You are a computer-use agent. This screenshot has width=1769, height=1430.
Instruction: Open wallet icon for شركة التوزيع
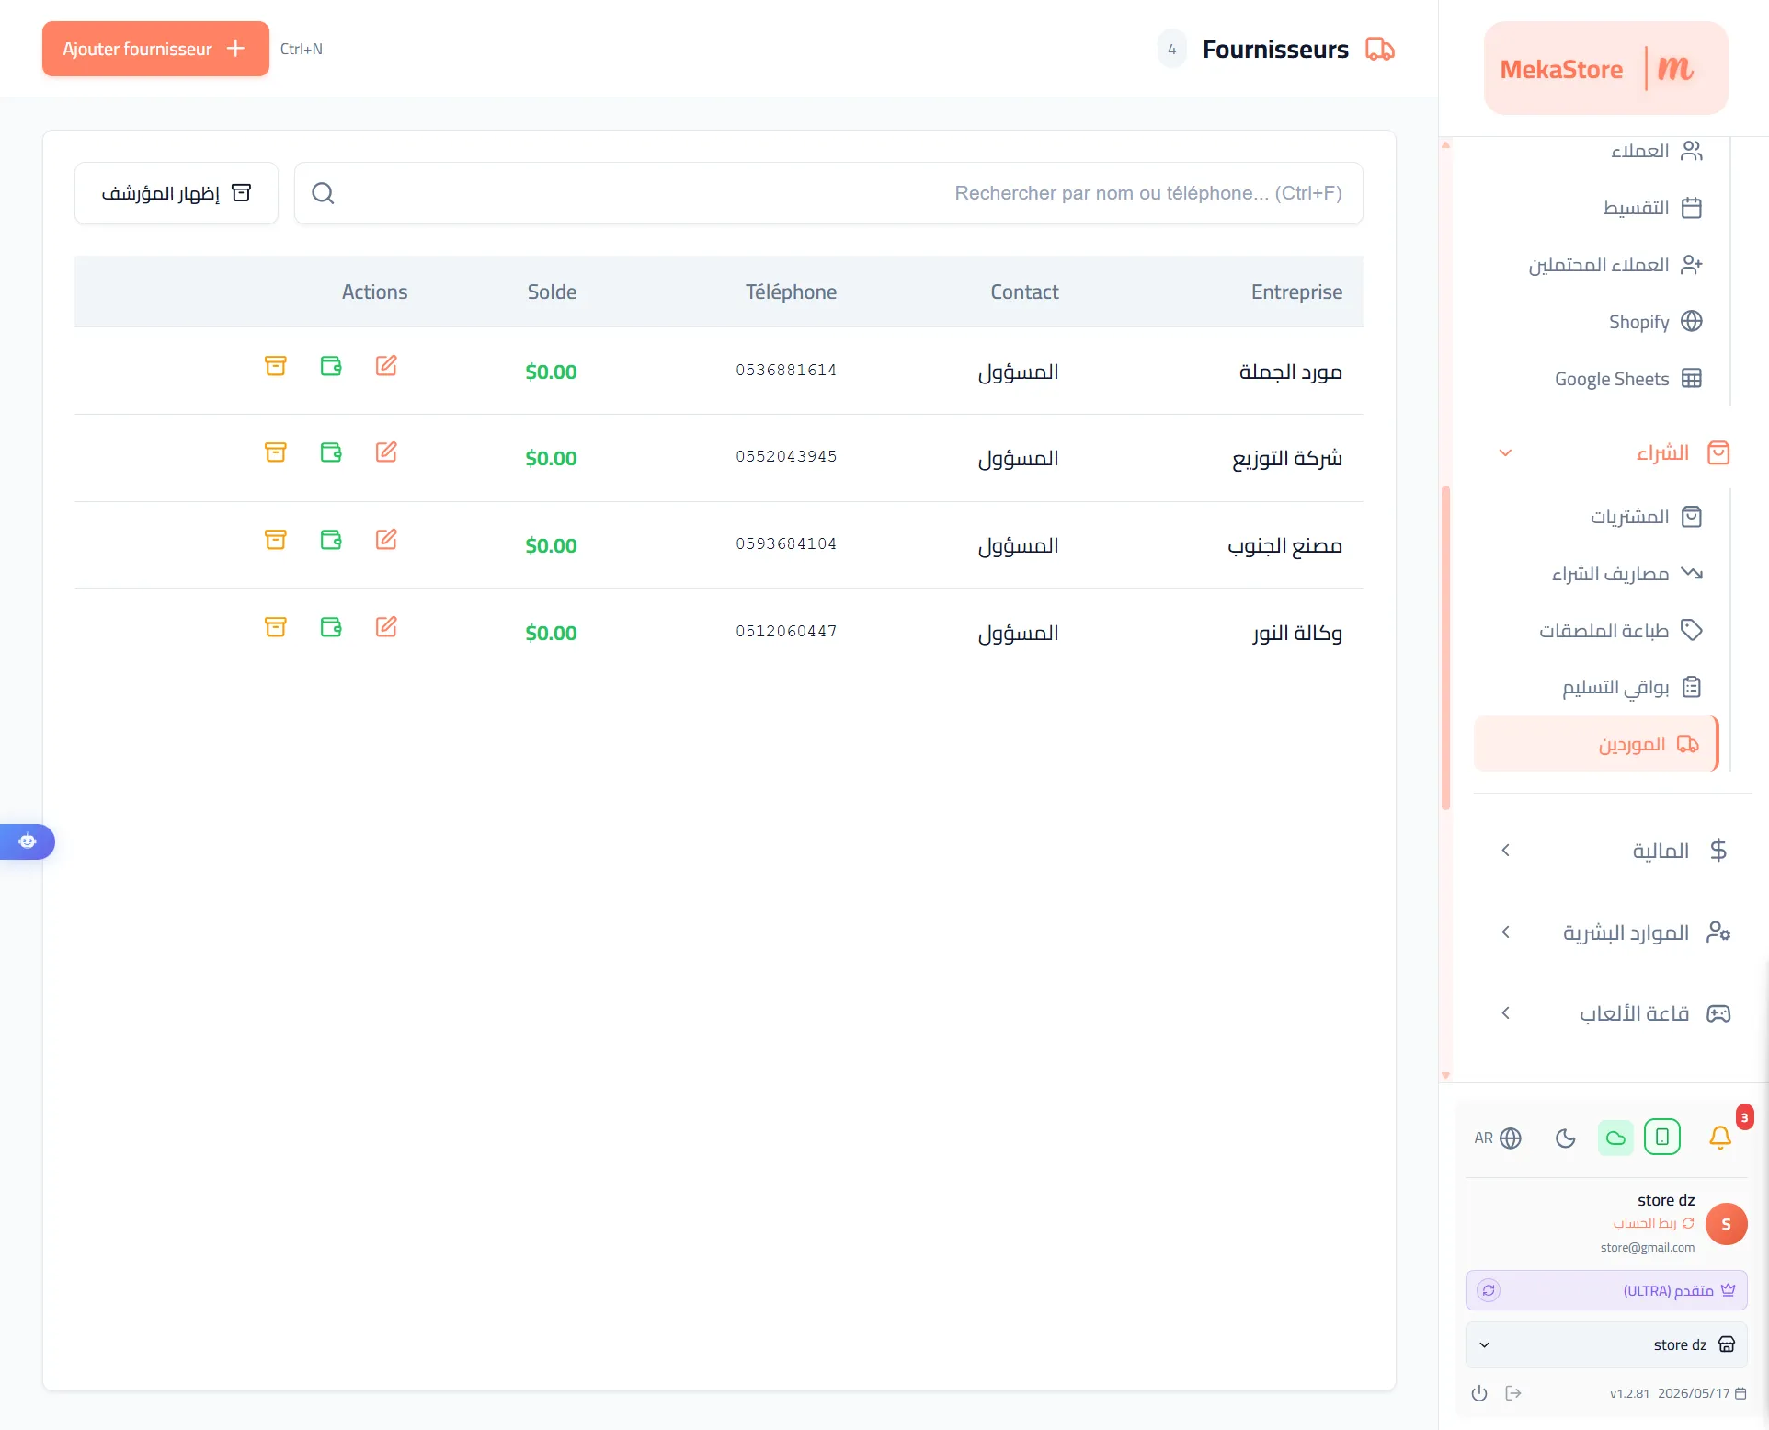point(331,452)
